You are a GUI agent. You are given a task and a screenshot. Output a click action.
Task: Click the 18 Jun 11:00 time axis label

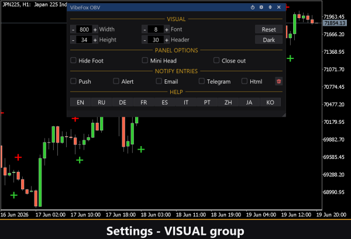[191, 215]
